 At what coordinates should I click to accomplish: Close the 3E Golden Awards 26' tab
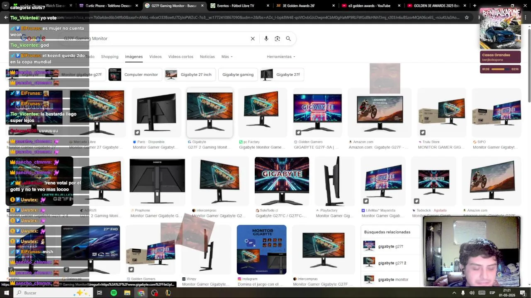tap(334, 6)
